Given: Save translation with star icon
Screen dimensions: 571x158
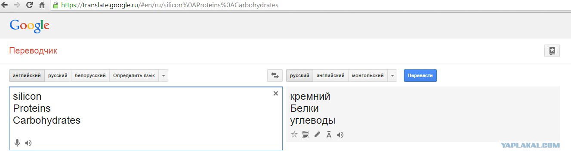Looking at the screenshot, I should tap(294, 134).
